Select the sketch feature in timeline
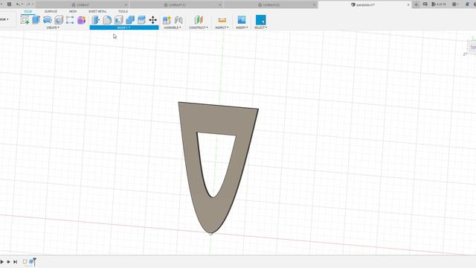 coord(25,261)
